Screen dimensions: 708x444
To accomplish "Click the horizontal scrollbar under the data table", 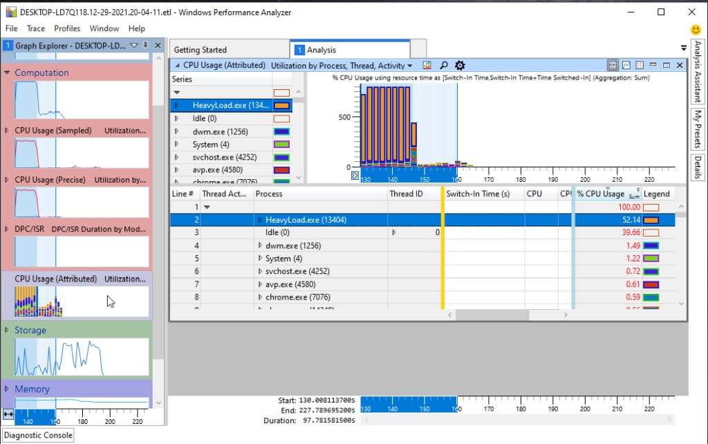I will coord(492,315).
